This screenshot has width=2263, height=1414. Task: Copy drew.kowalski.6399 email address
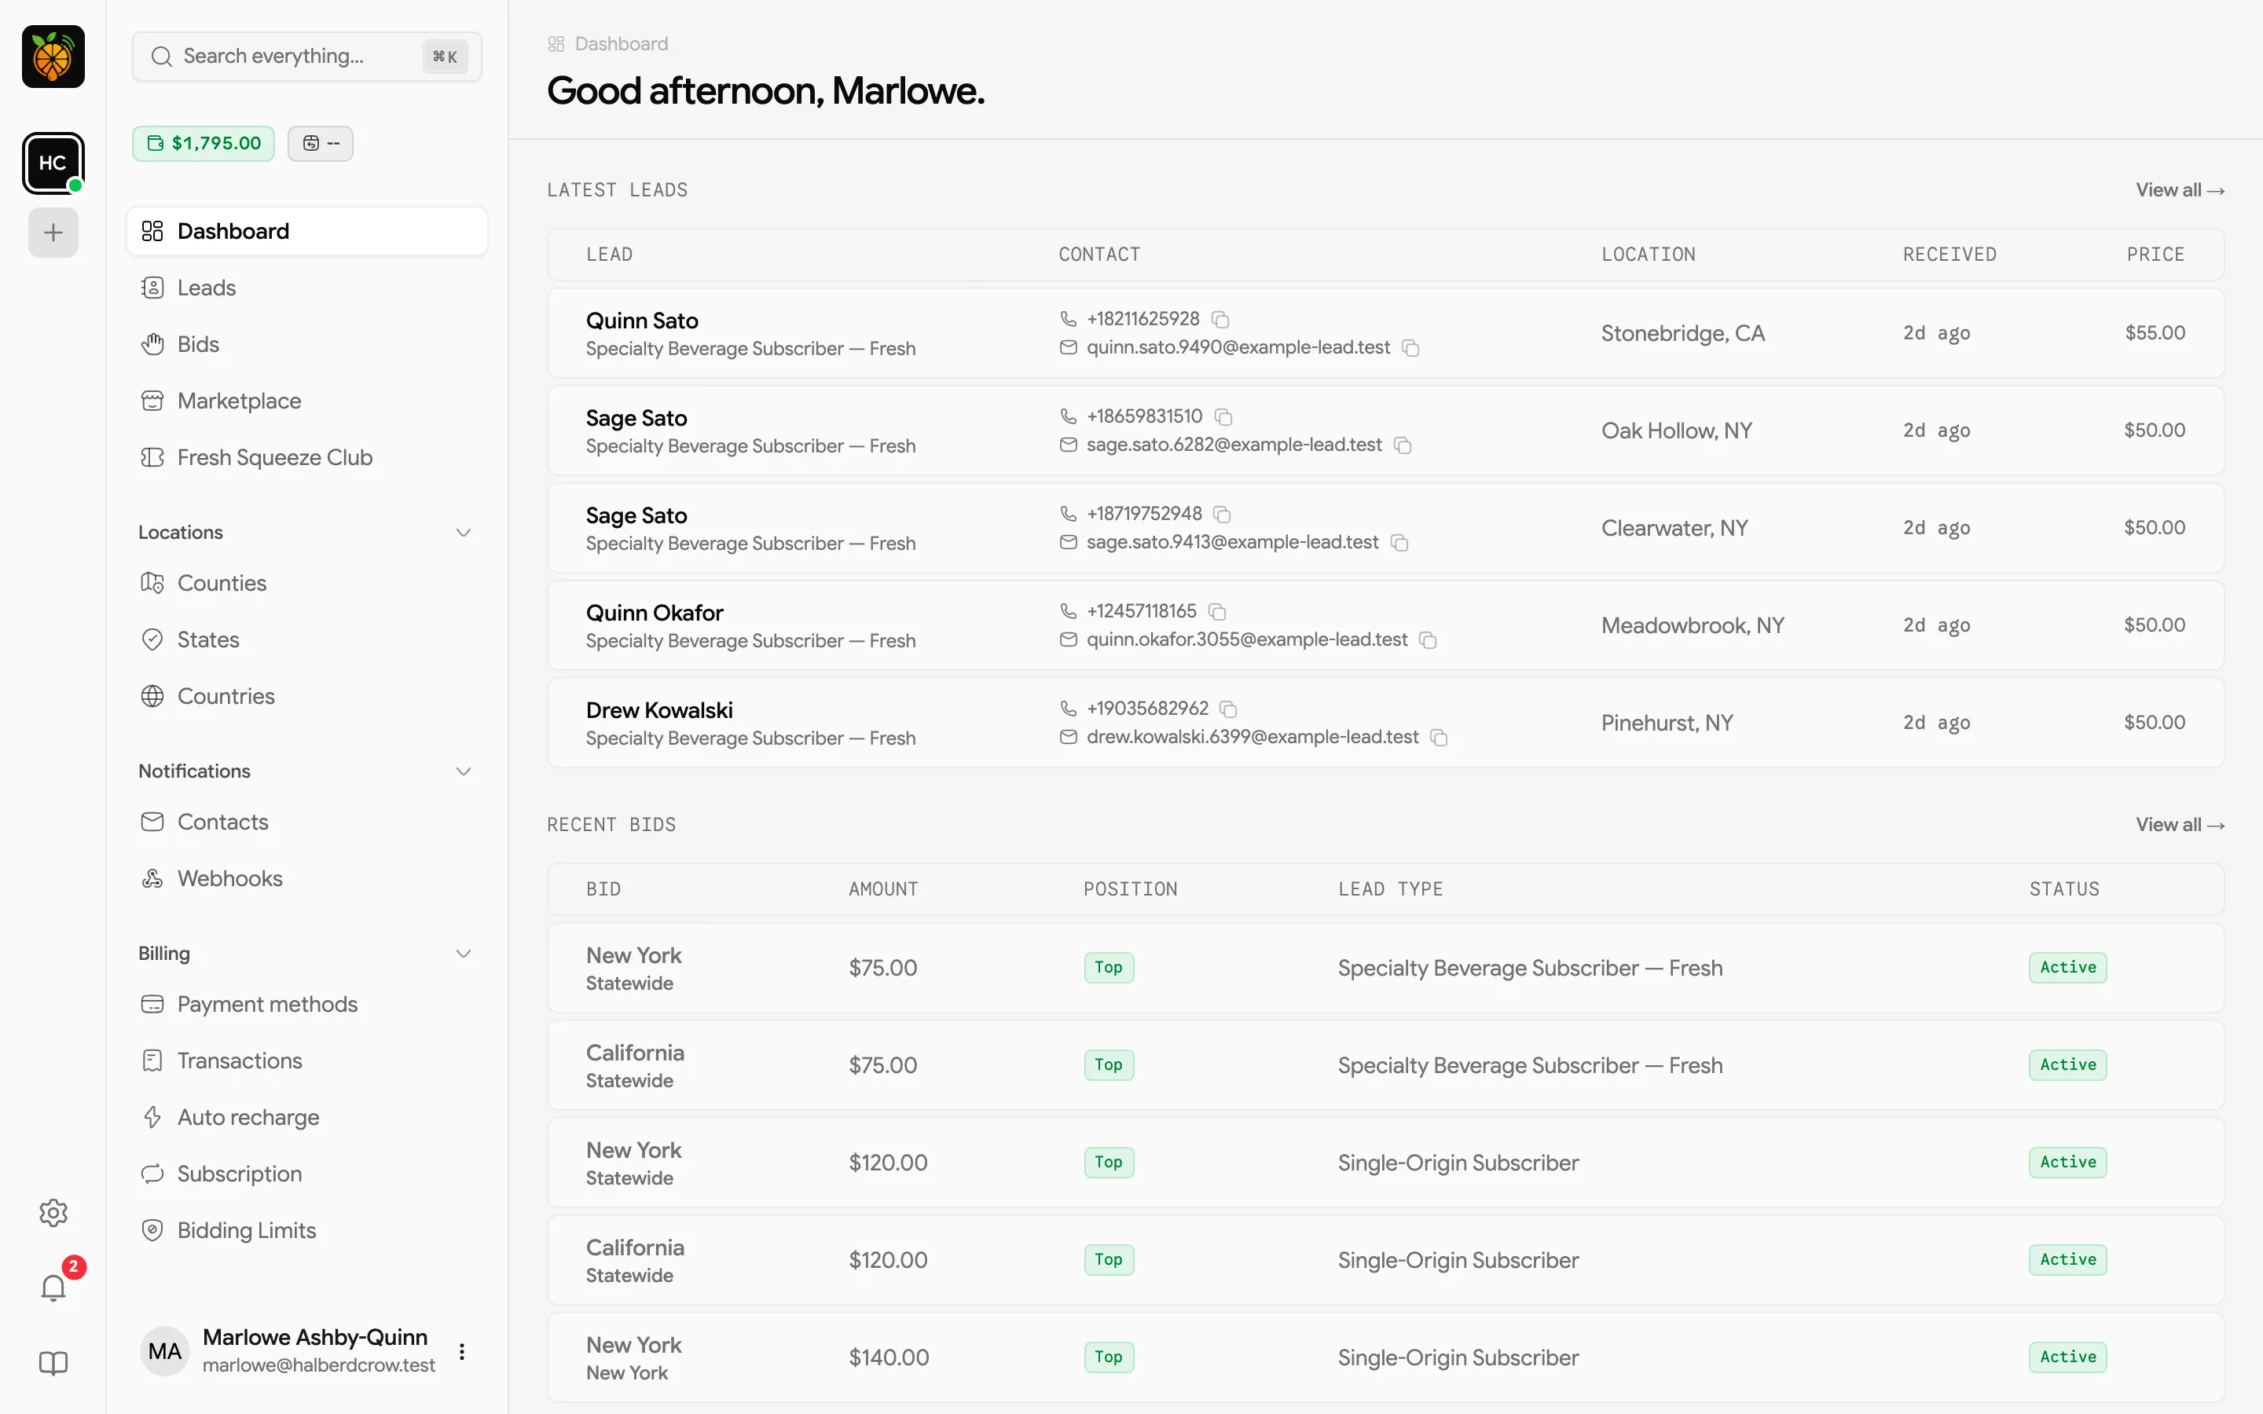[1440, 738]
